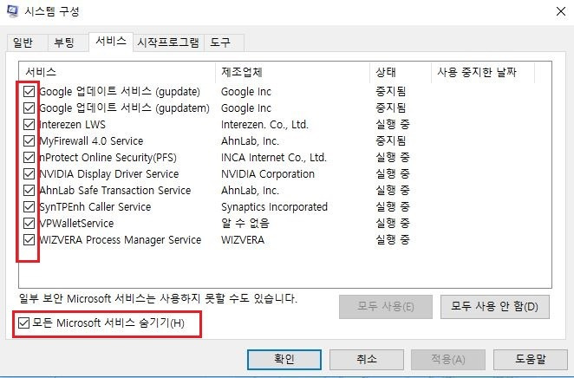The width and height of the screenshot is (574, 378).
Task: Click 중지됨 status of MyFirewall 4.0 Service
Action: [390, 140]
